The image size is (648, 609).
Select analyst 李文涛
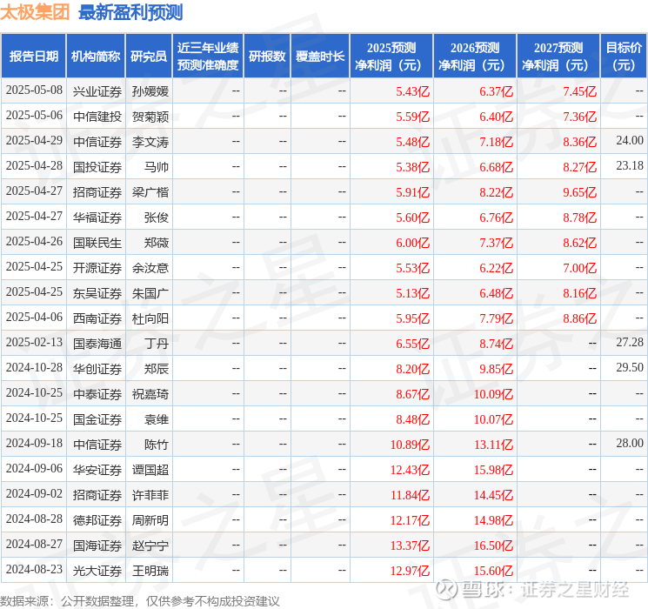[150, 142]
